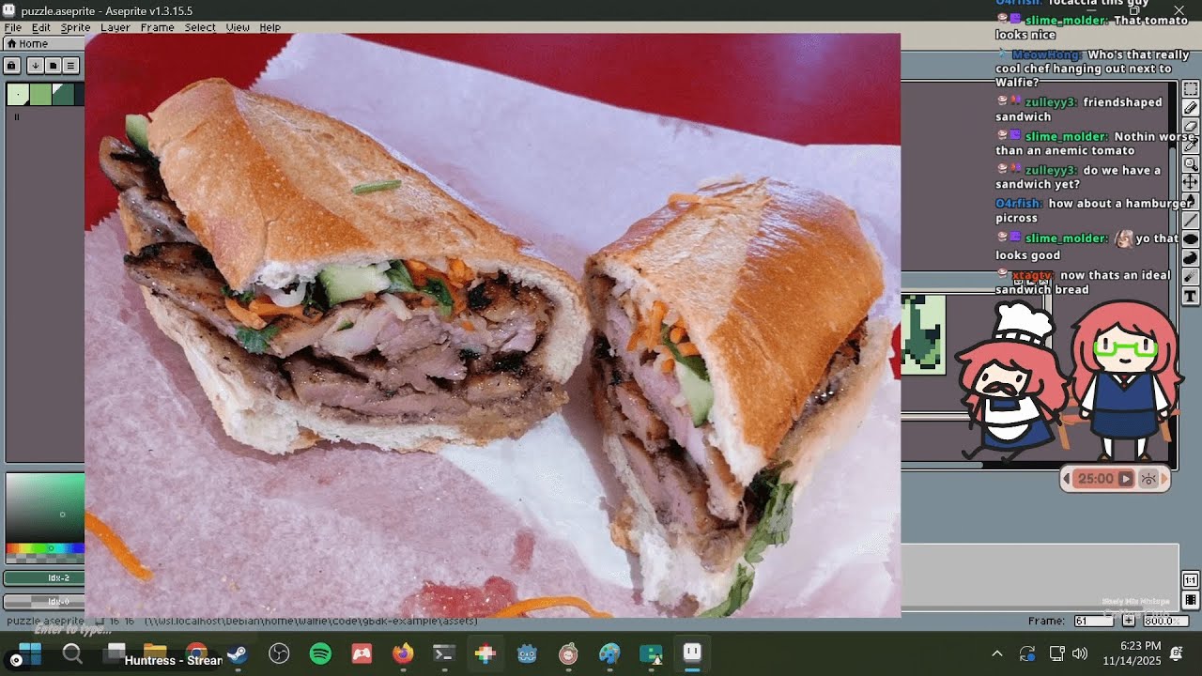Screen dimensions: 1202x676
Task: Open the Frame menu
Action: coord(157,27)
